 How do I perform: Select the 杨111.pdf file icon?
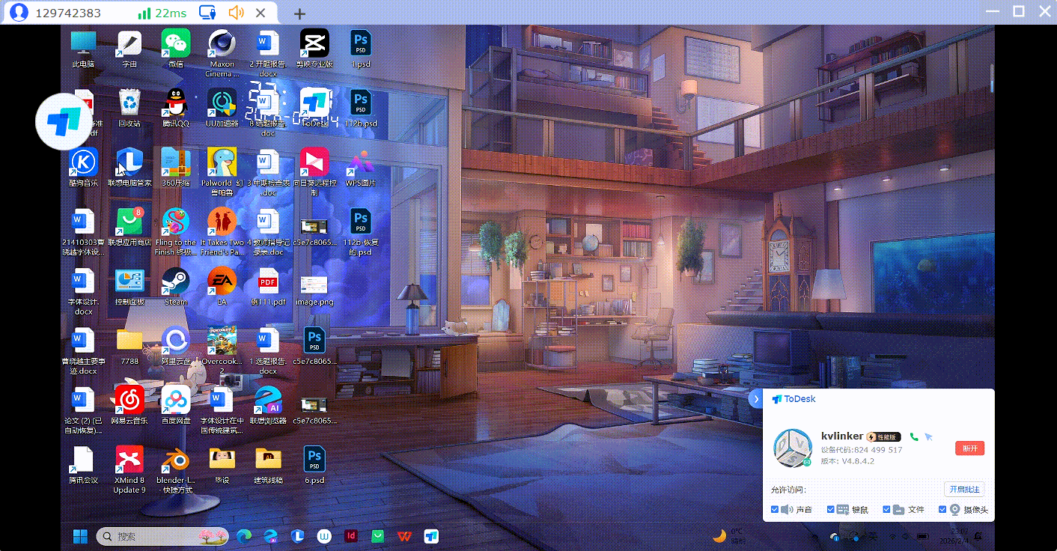click(x=268, y=286)
